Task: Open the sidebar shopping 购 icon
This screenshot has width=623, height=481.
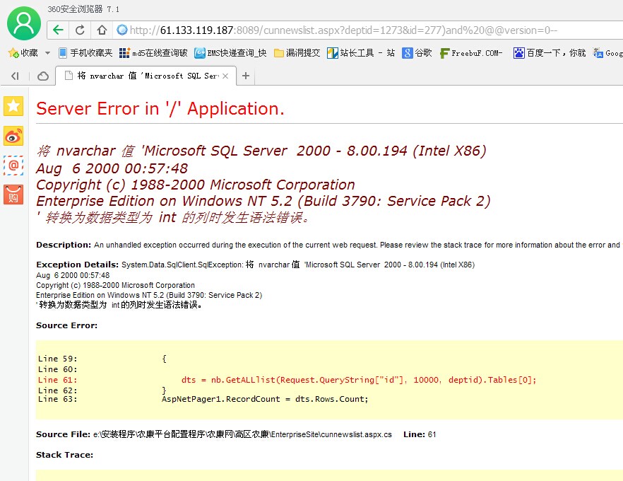Action: click(x=13, y=195)
